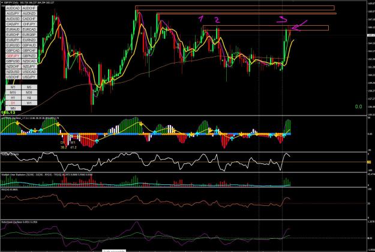The image size is (375, 252).
Task: Pick the GBPUSD pair
Action: tap(13, 61)
